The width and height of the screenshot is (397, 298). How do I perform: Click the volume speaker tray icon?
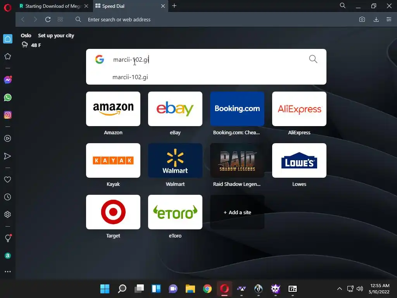360,289
